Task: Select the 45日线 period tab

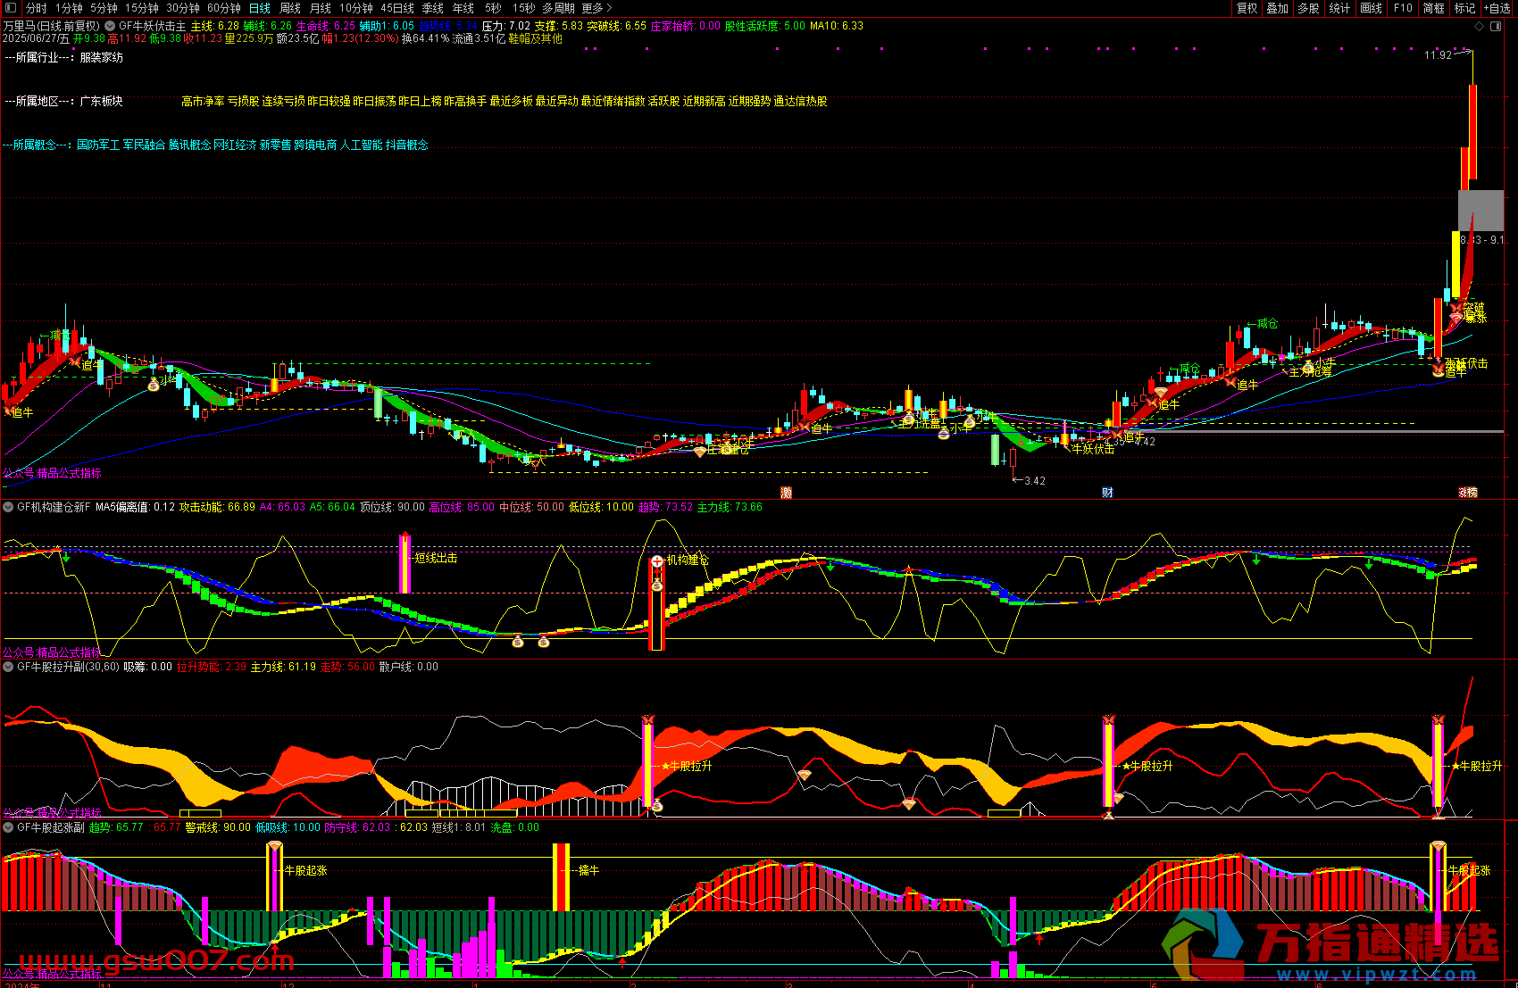Action: [397, 8]
